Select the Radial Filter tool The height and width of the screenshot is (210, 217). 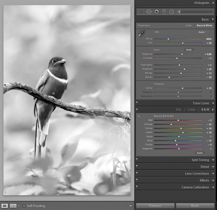171,12
